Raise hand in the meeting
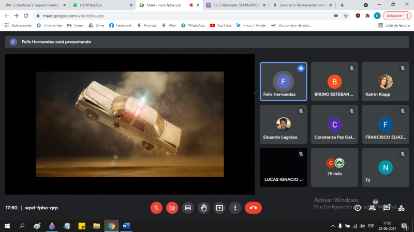The width and height of the screenshot is (414, 232). pos(203,208)
